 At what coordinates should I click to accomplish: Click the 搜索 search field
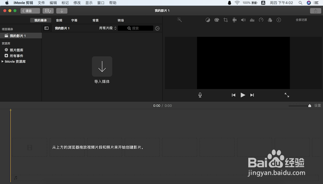(136, 28)
